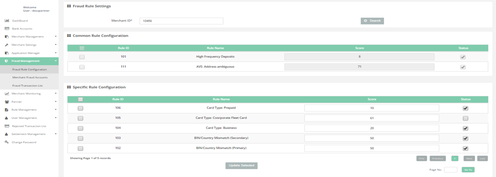Click the Change Password key icon
Screen dimensions: 496x177
[x=7, y=142]
